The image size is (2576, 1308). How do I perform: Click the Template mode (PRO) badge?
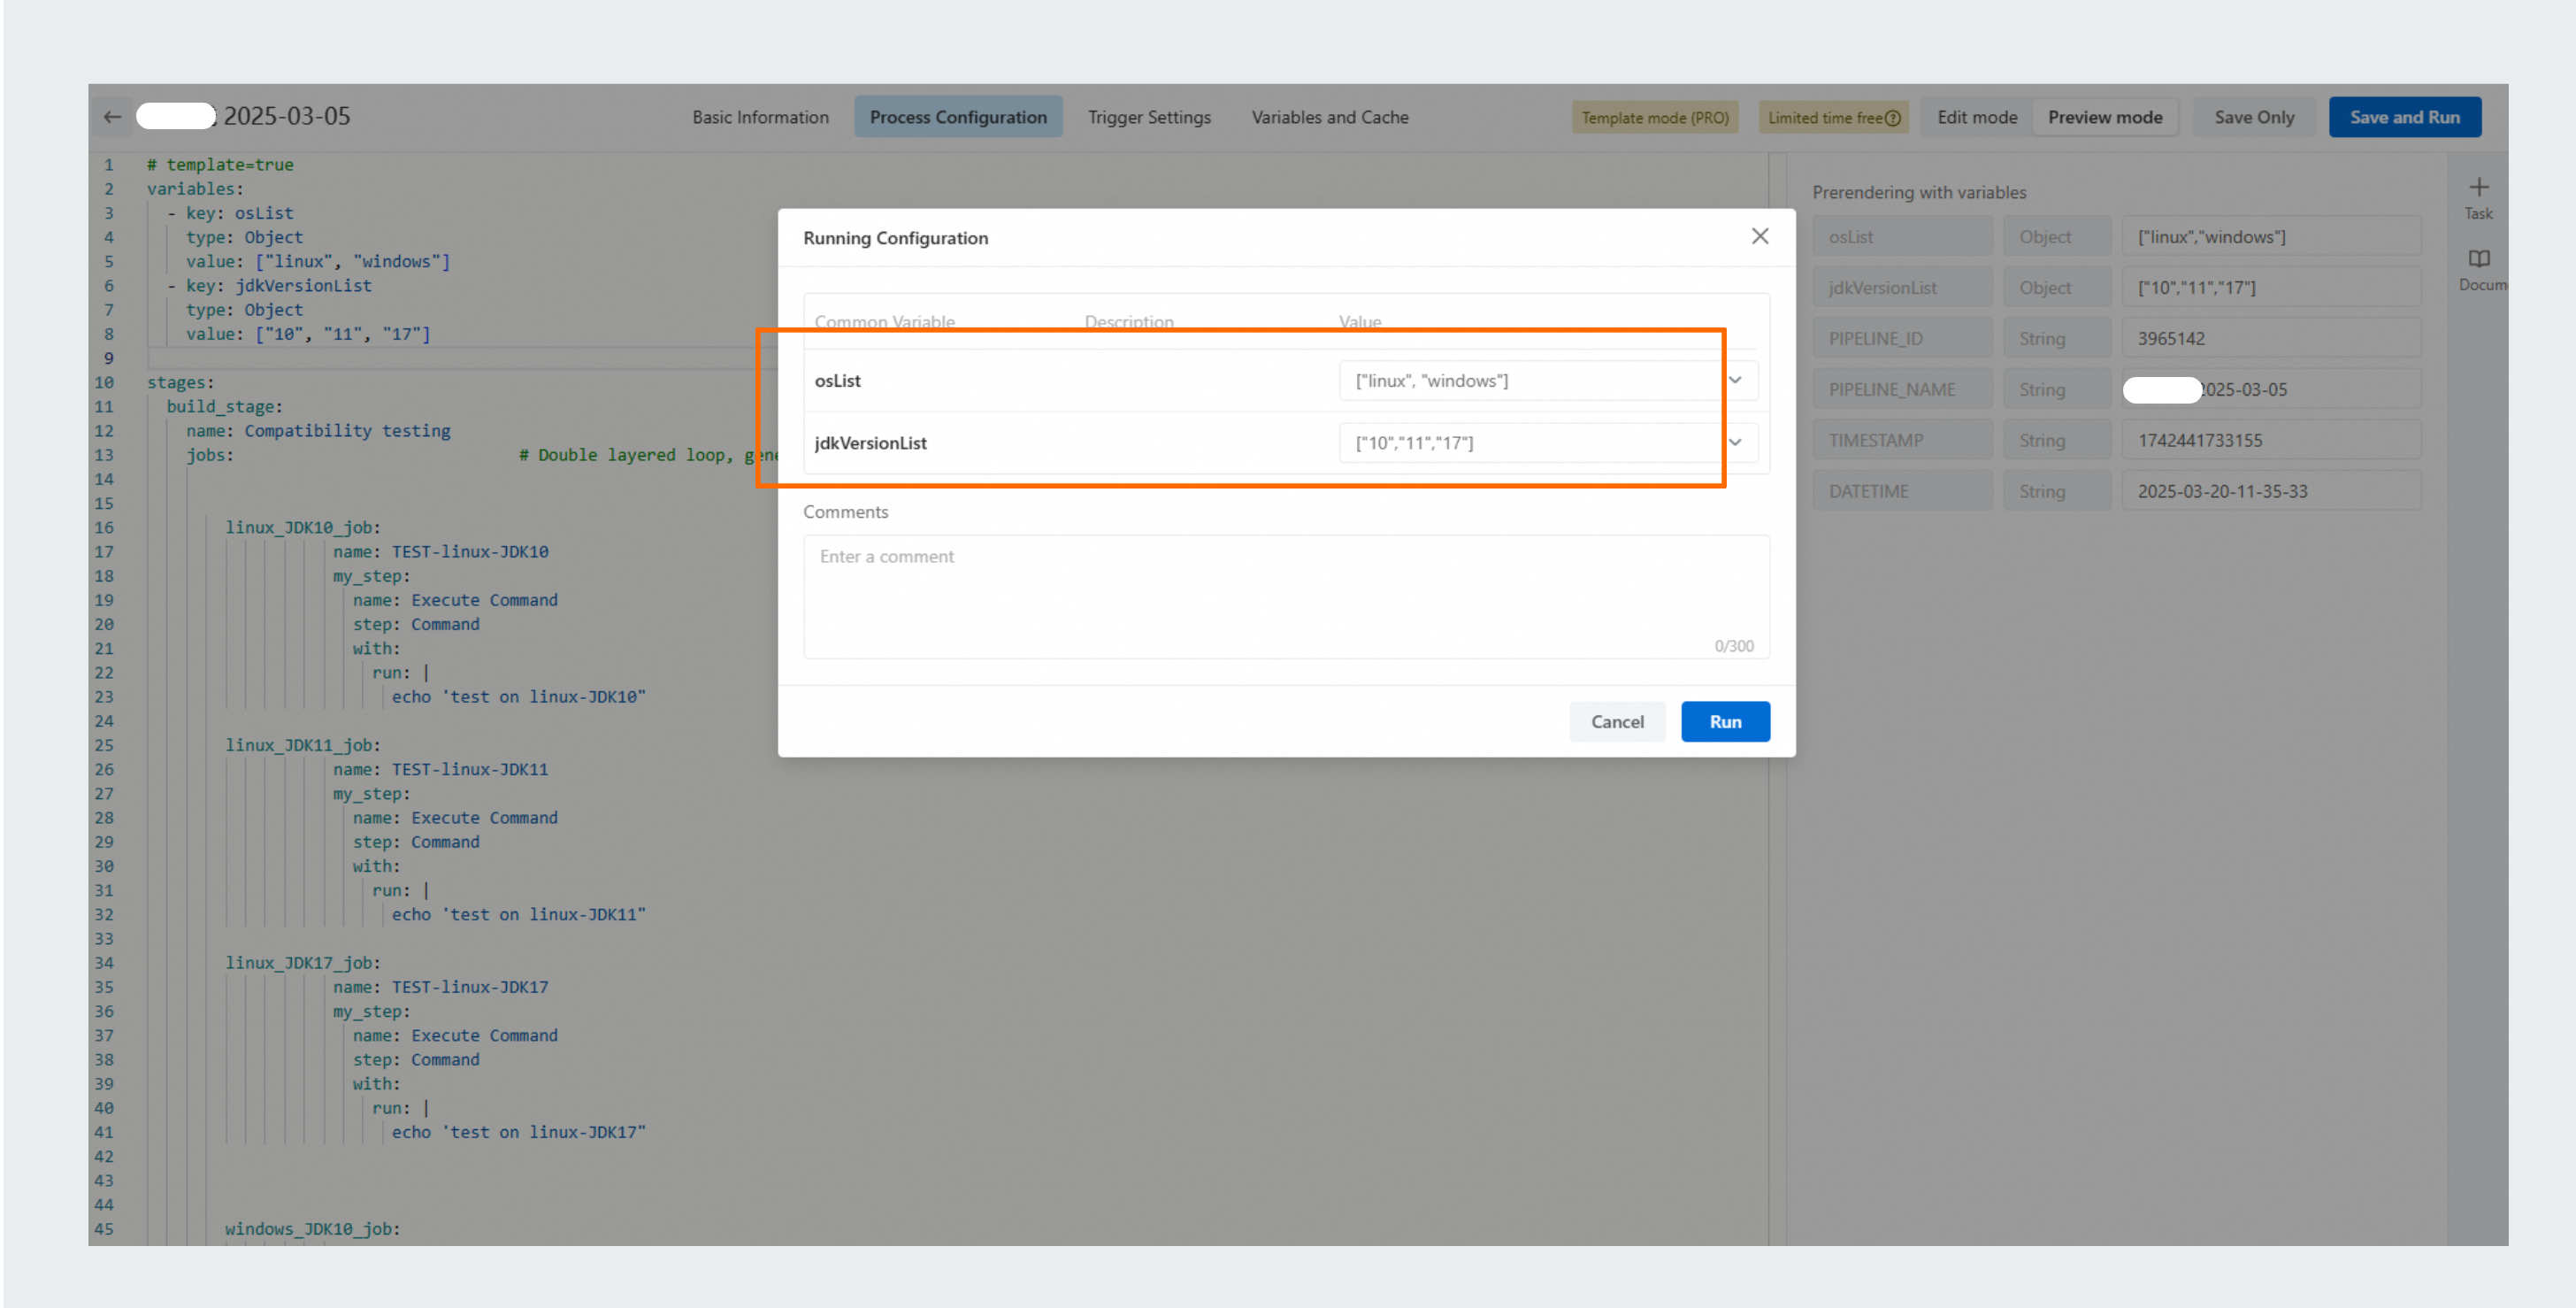coord(1655,118)
